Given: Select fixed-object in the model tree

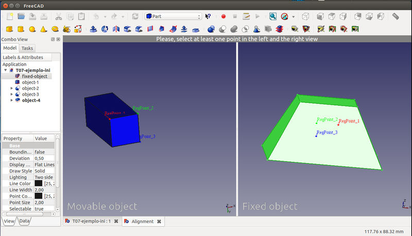Looking at the screenshot, I should click(35, 76).
